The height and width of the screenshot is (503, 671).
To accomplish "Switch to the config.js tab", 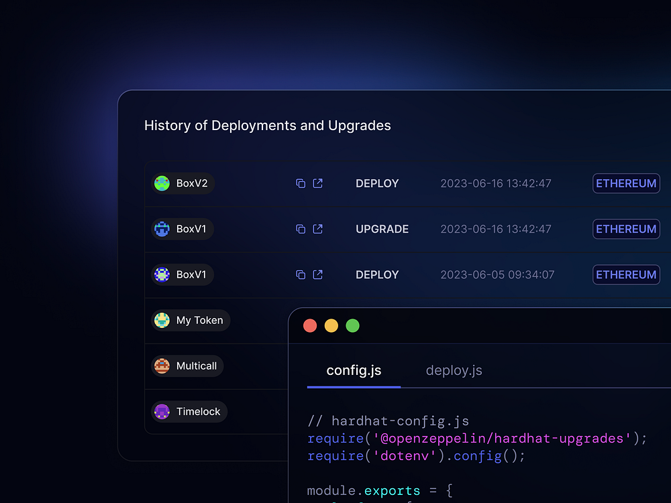I will (x=354, y=370).
